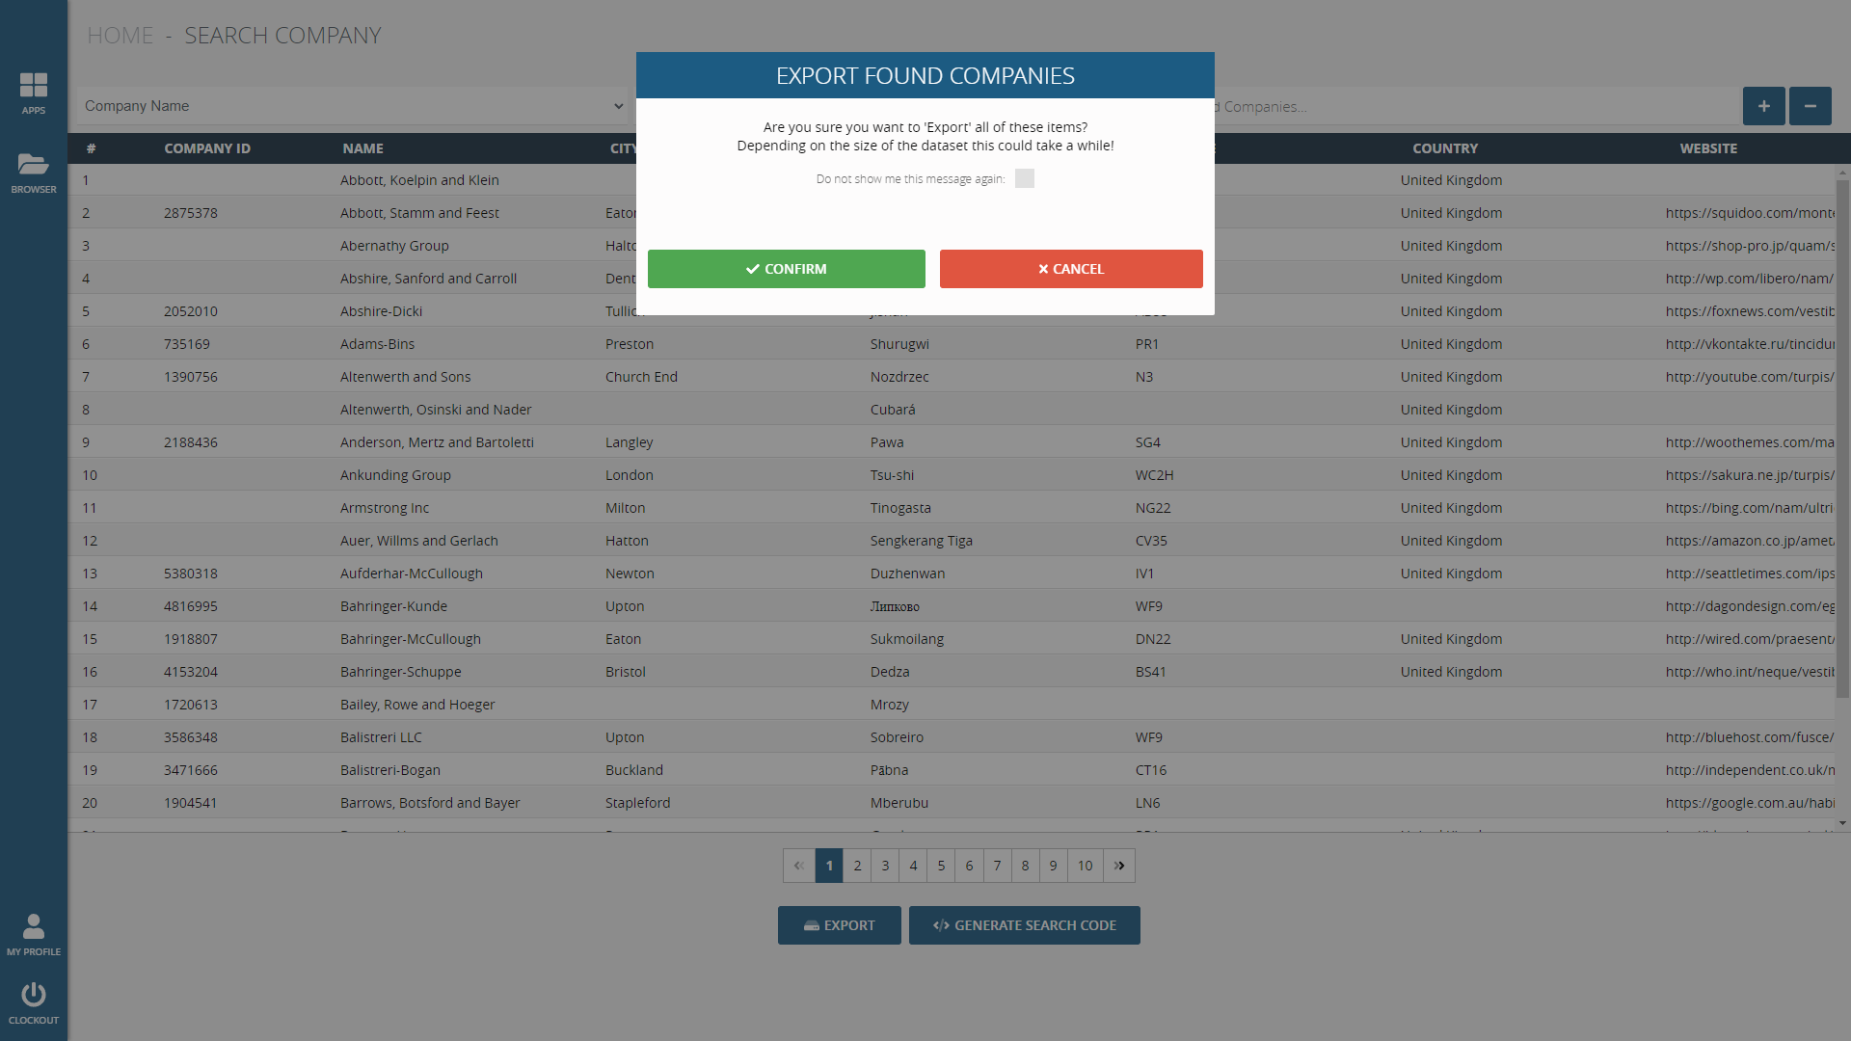Expand the Company Name dropdown
This screenshot has width=1851, height=1041.
[353, 106]
